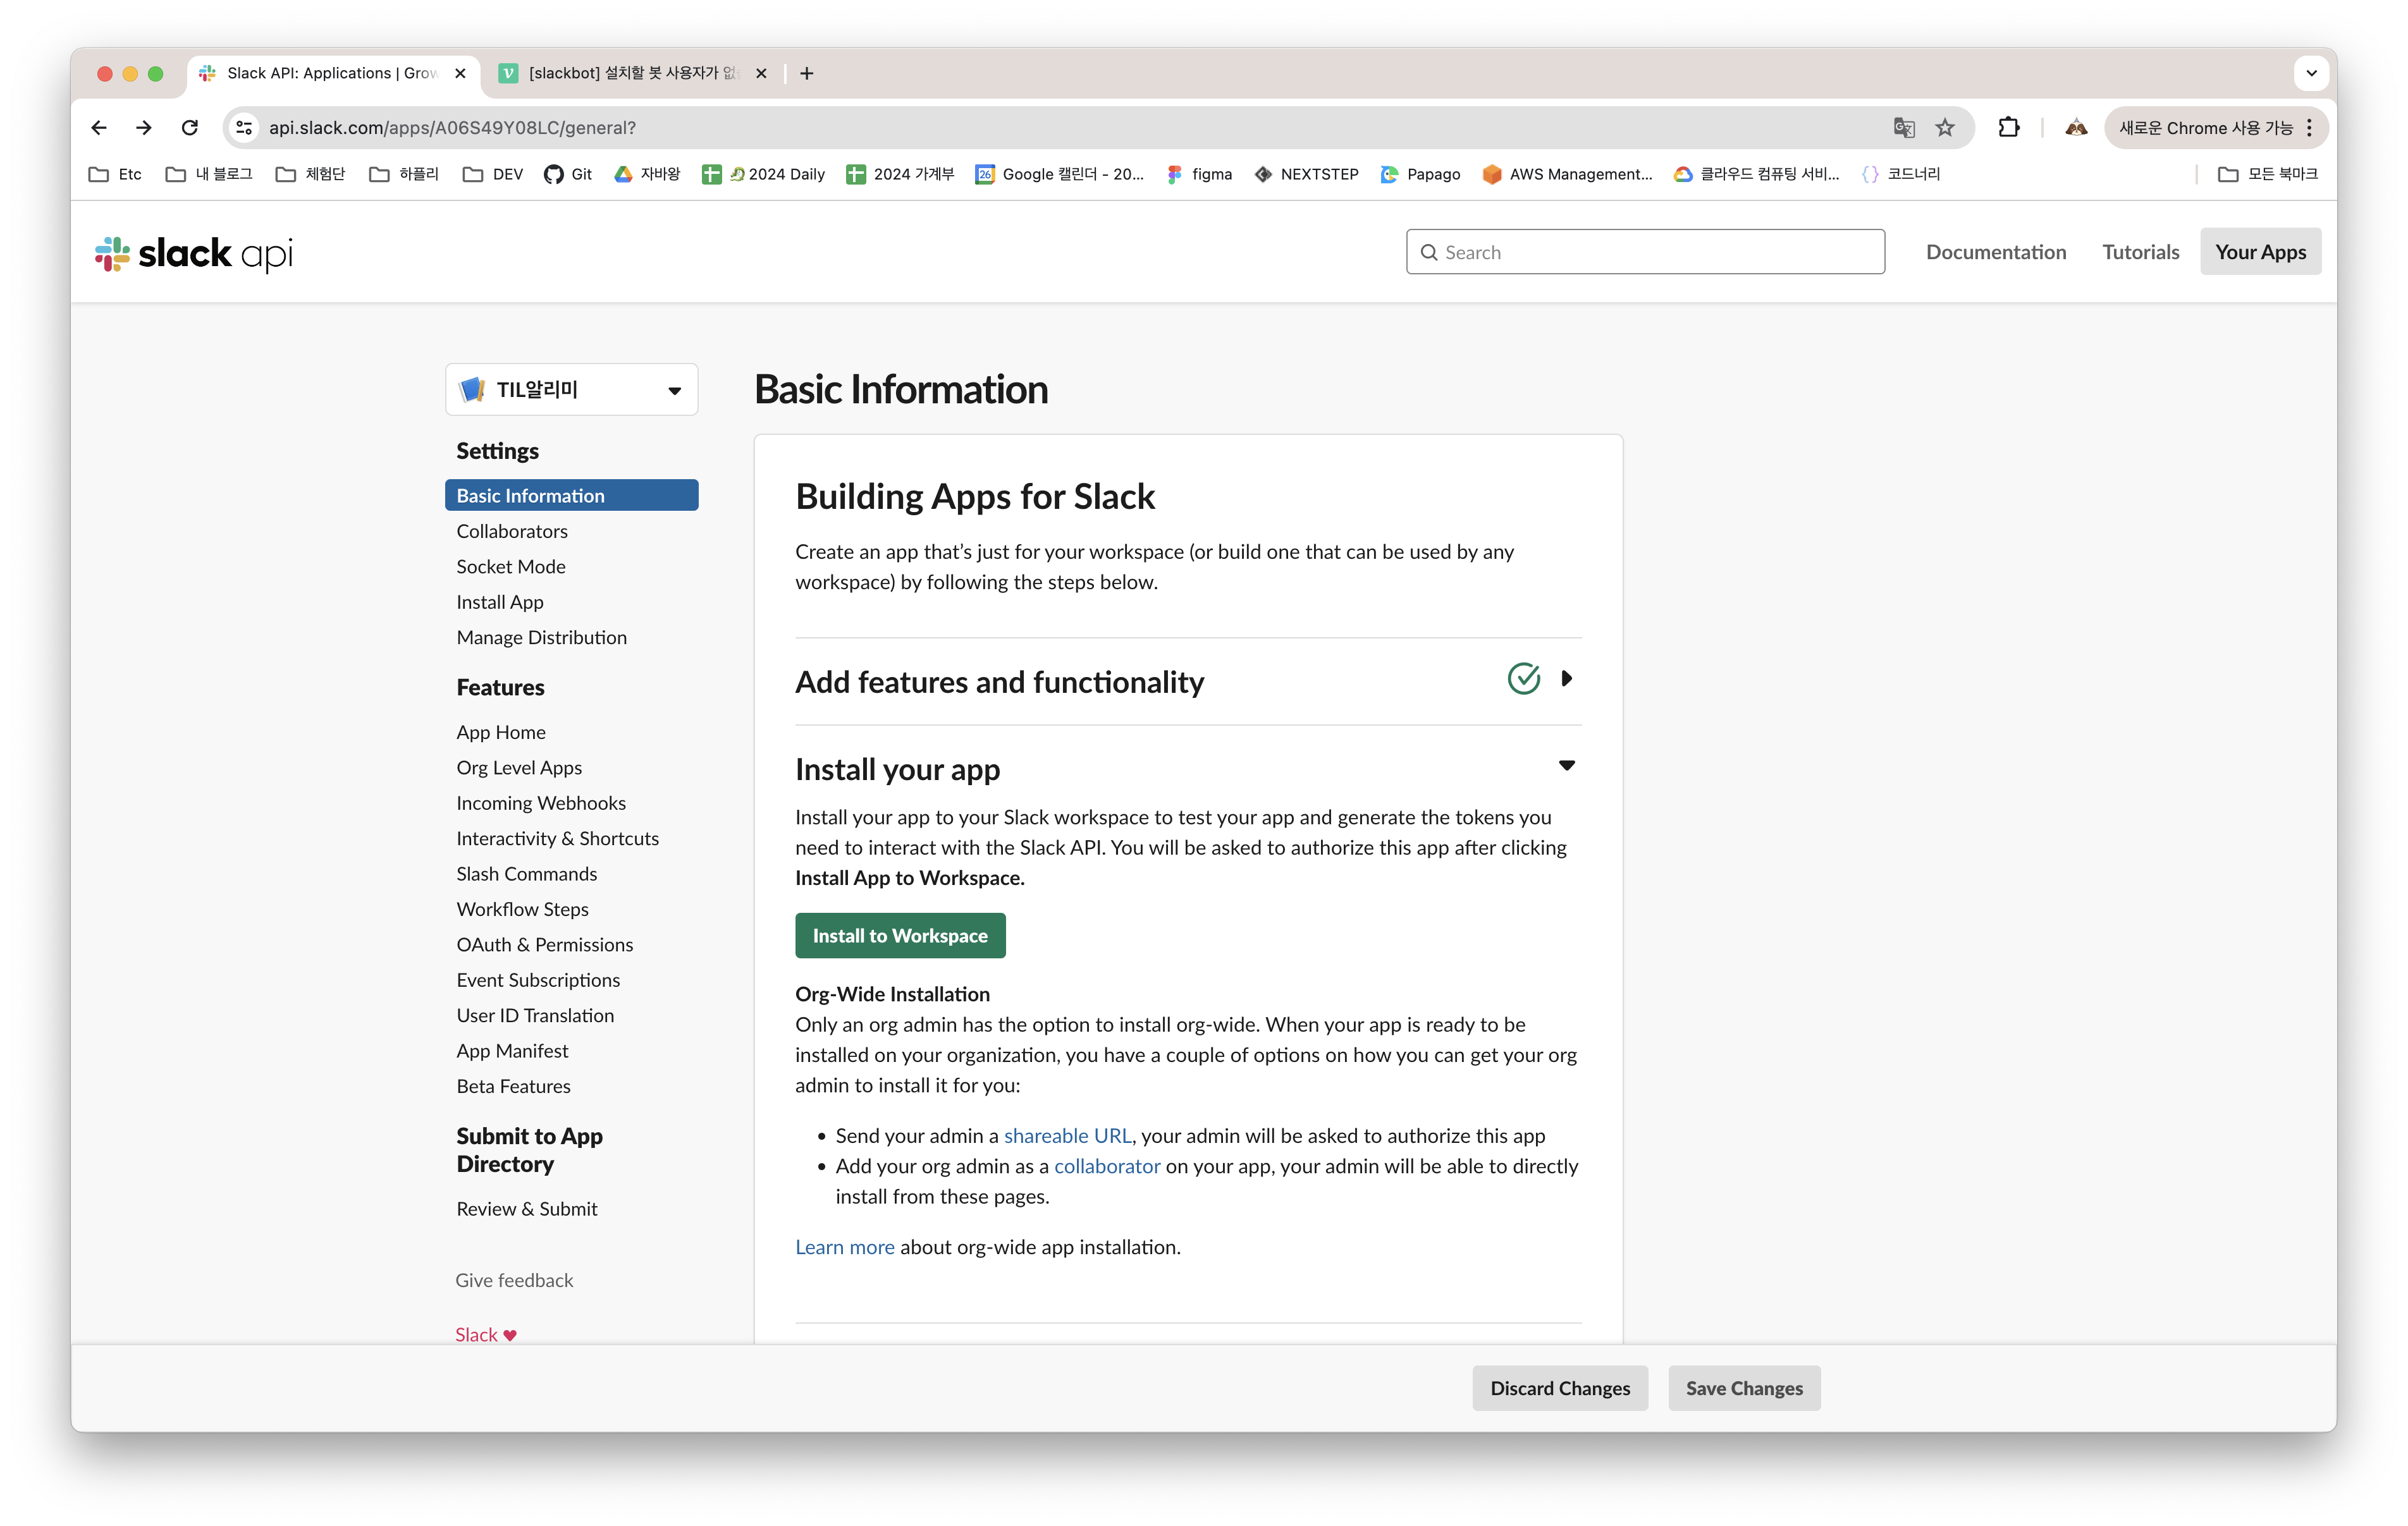Screen dimensions: 2408x1526
Task: Open App Home feature page
Action: (500, 732)
